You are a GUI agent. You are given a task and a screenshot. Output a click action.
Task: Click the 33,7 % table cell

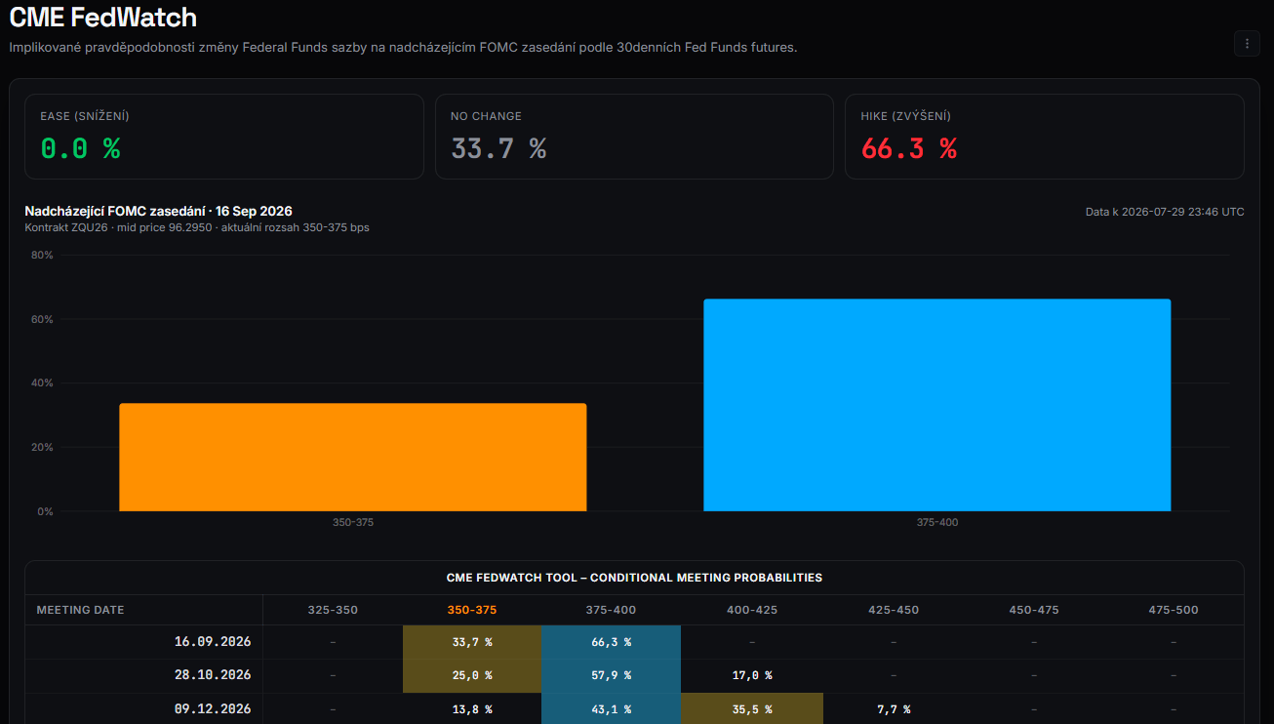pyautogui.click(x=472, y=642)
